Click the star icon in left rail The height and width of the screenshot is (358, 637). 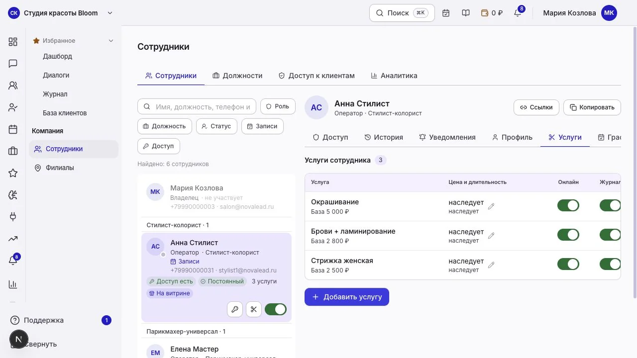(13, 173)
